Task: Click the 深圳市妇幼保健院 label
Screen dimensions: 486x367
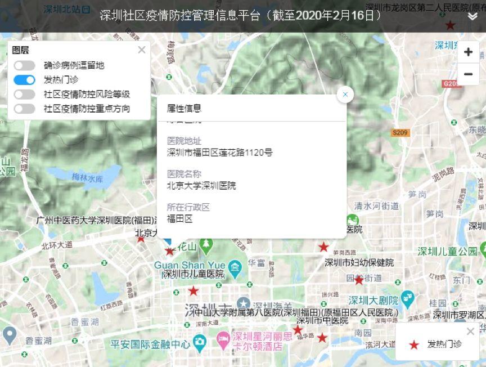Action: [359, 263]
